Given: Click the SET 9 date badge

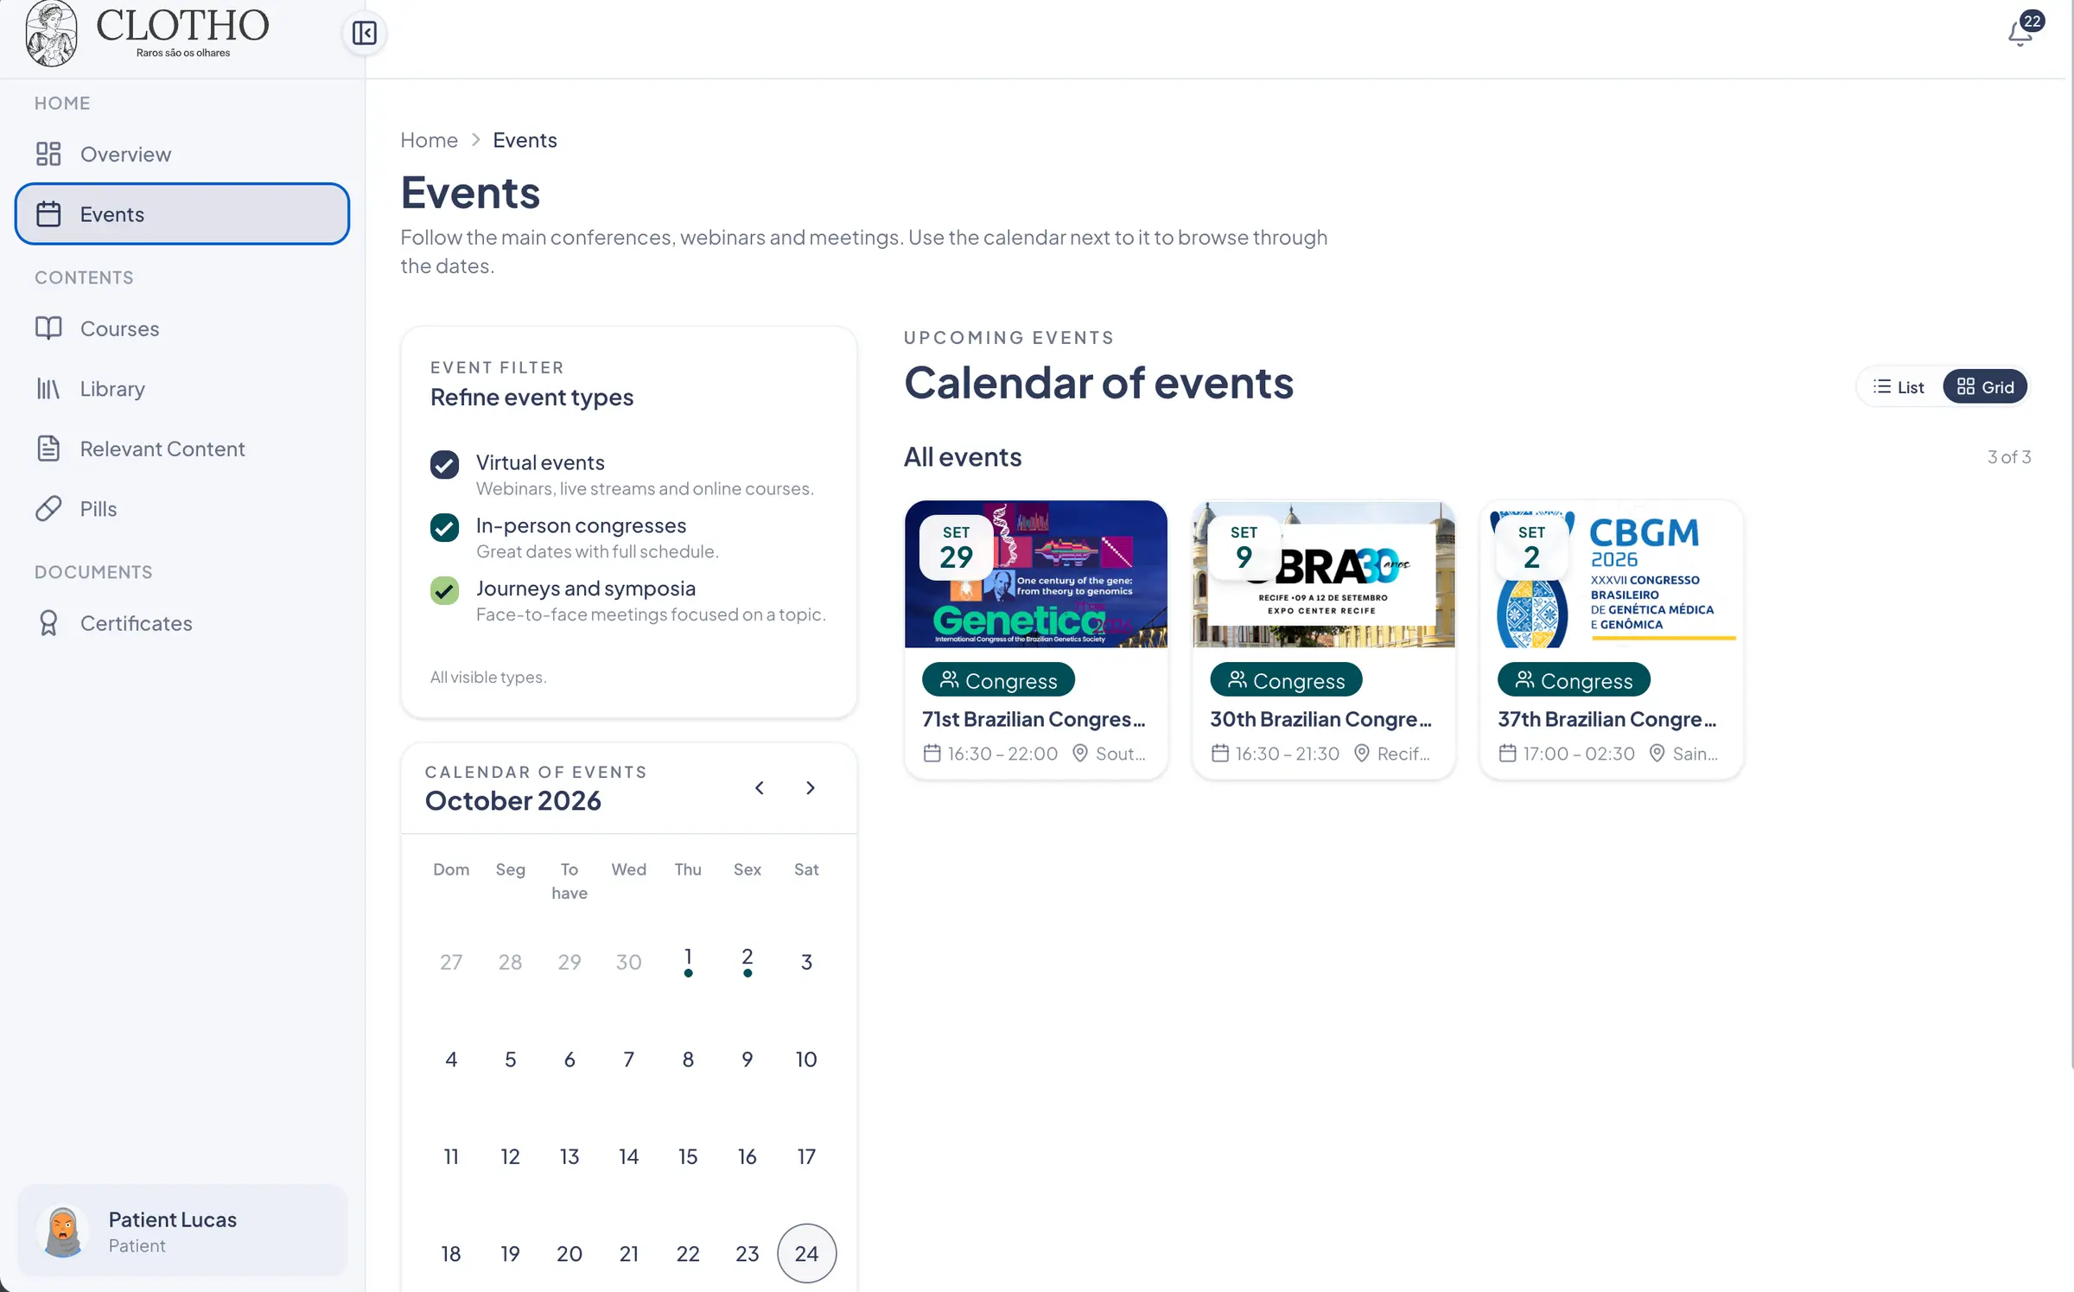Looking at the screenshot, I should tap(1244, 548).
